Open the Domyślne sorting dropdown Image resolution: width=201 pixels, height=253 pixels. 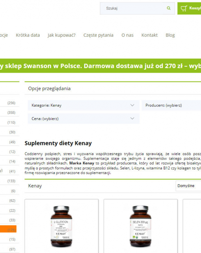tap(188, 186)
